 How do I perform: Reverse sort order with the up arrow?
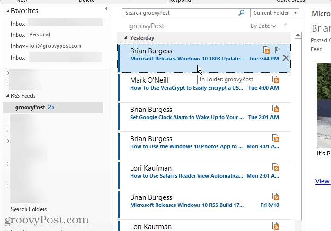pyautogui.click(x=286, y=26)
